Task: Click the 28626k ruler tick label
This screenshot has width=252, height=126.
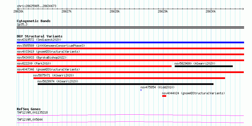Action: (x=18, y=11)
